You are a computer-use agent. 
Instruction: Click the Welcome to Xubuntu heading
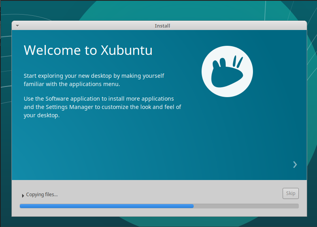click(x=88, y=50)
